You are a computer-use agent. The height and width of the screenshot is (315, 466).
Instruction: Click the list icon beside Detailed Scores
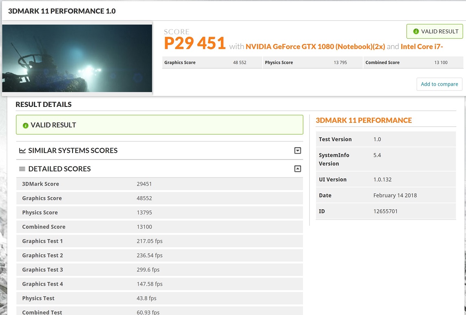tap(22, 169)
